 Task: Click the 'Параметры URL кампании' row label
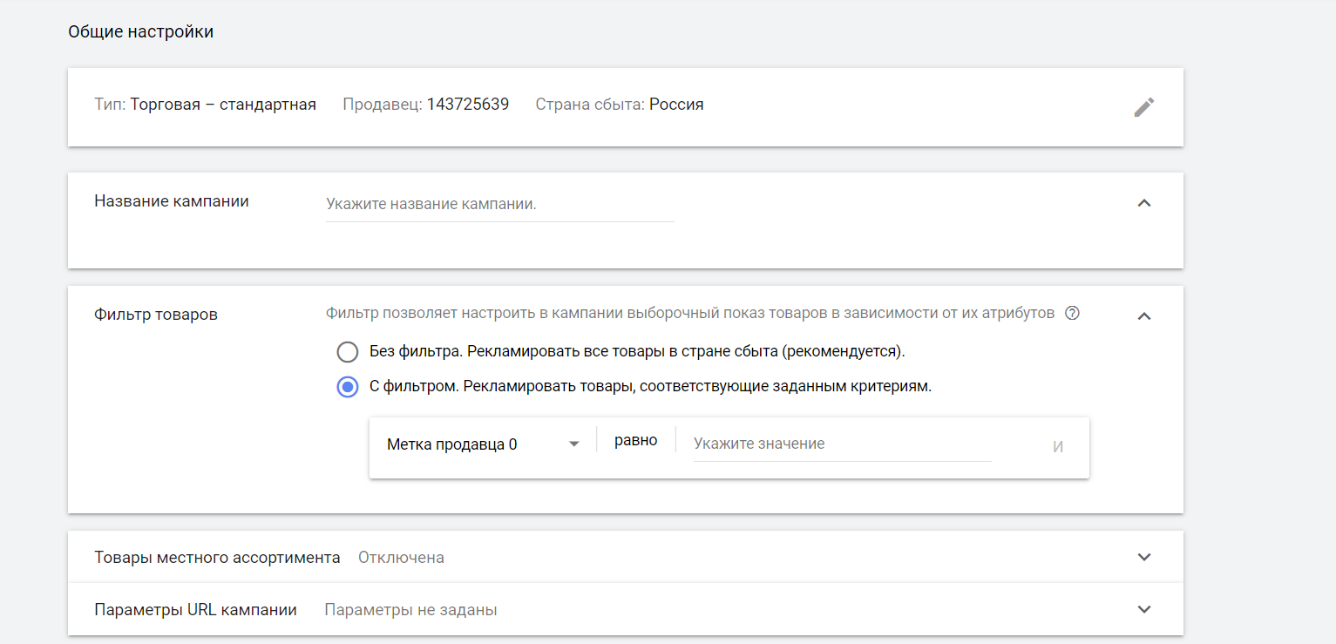pos(195,610)
